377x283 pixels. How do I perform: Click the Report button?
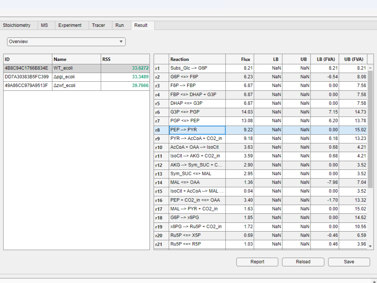pos(257,262)
